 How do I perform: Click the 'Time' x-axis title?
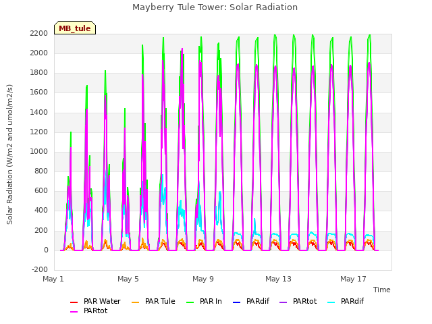point(382,290)
